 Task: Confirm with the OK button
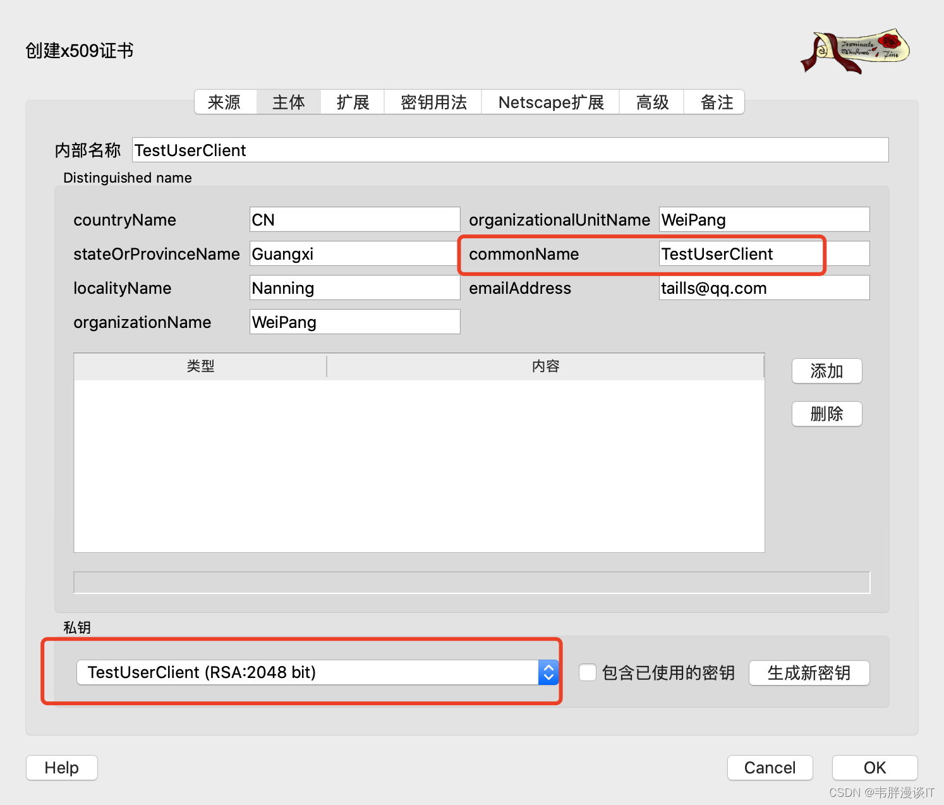click(x=875, y=768)
